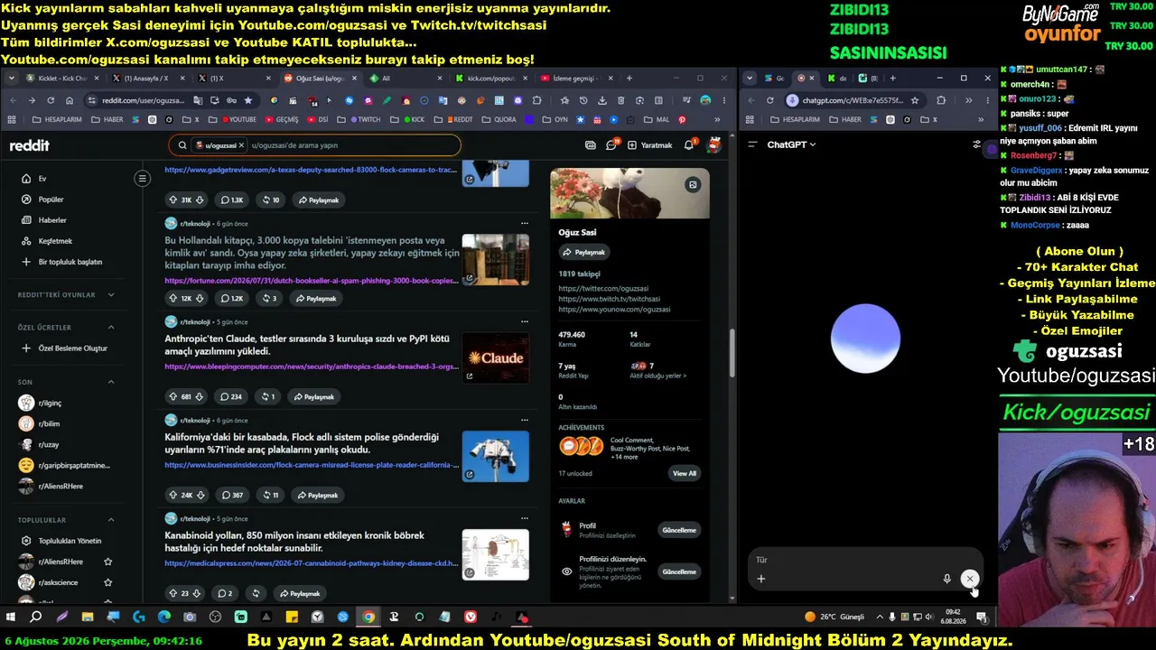Screen dimensions: 1156x650
Task: Open three-dot menu on Kanabinoid post
Action: [524, 518]
